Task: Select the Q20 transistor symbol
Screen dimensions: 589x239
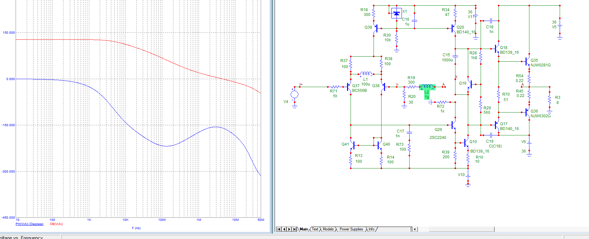Action: tap(454, 29)
